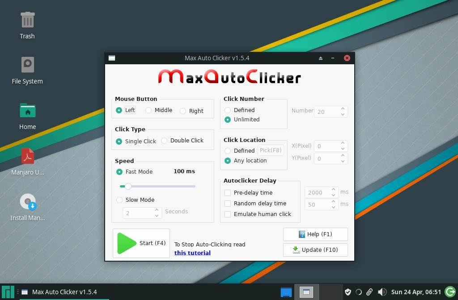Image resolution: width=458 pixels, height=300 pixels.
Task: Enable Emulate human click checkbox
Action: tap(228, 214)
